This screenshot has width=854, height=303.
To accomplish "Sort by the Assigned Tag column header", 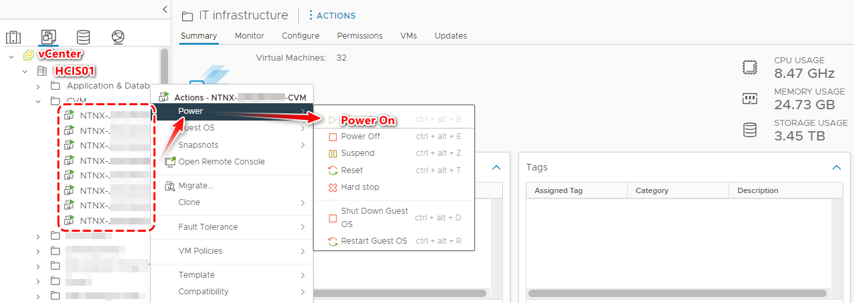I will pyautogui.click(x=558, y=190).
